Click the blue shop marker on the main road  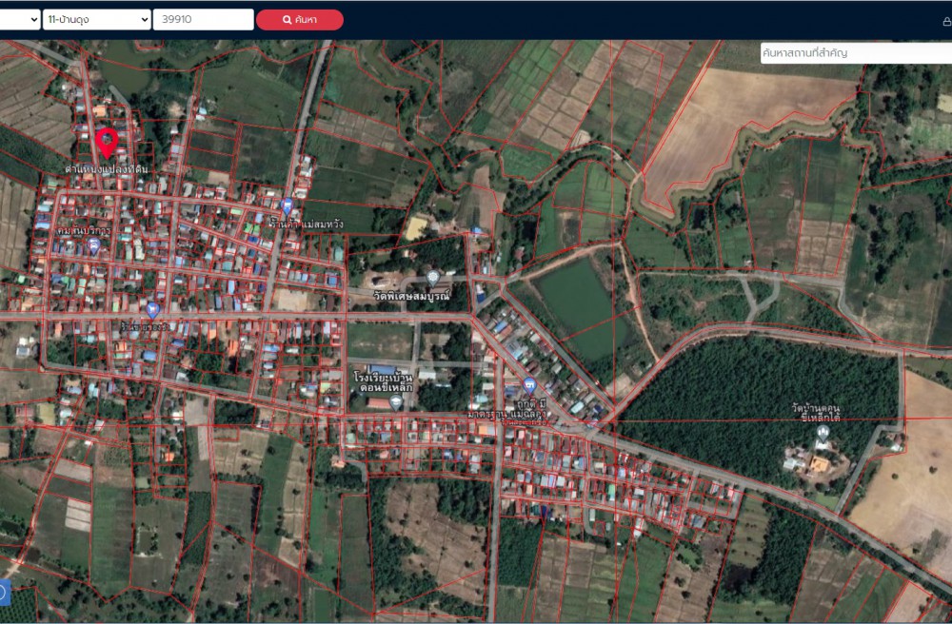click(x=152, y=309)
